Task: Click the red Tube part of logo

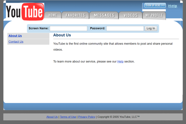Action: coord(33,12)
